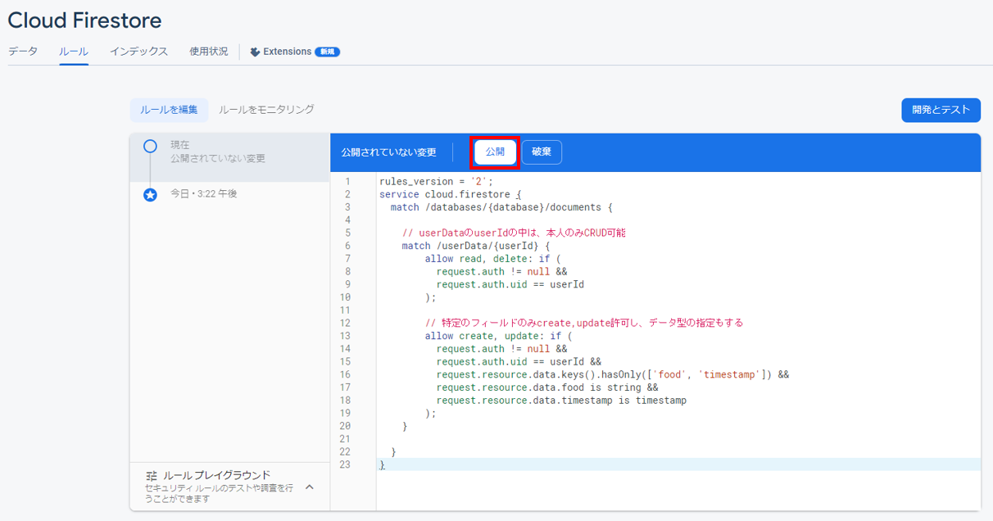Click line number 1 in the gutter

click(x=347, y=182)
